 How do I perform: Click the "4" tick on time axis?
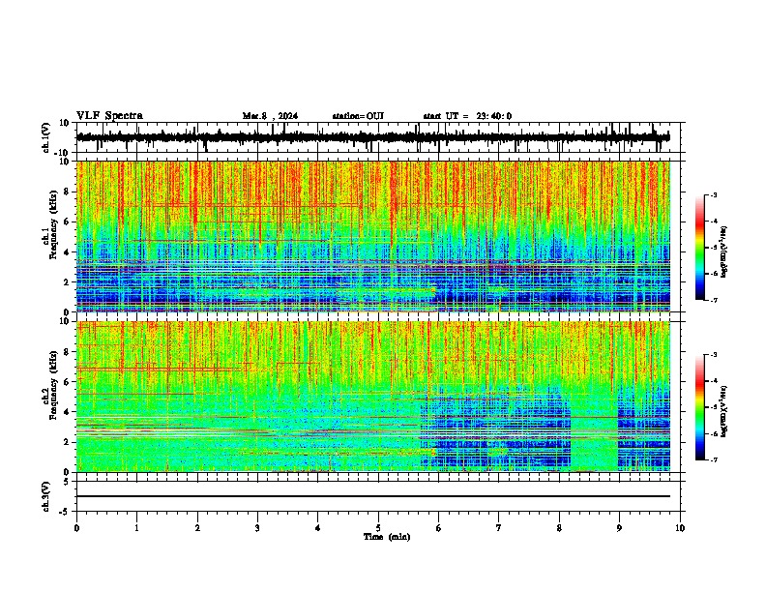coord(318,528)
